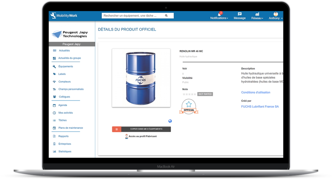
Task: Click the Huile hydraulique subtitle
Action: [188, 56]
